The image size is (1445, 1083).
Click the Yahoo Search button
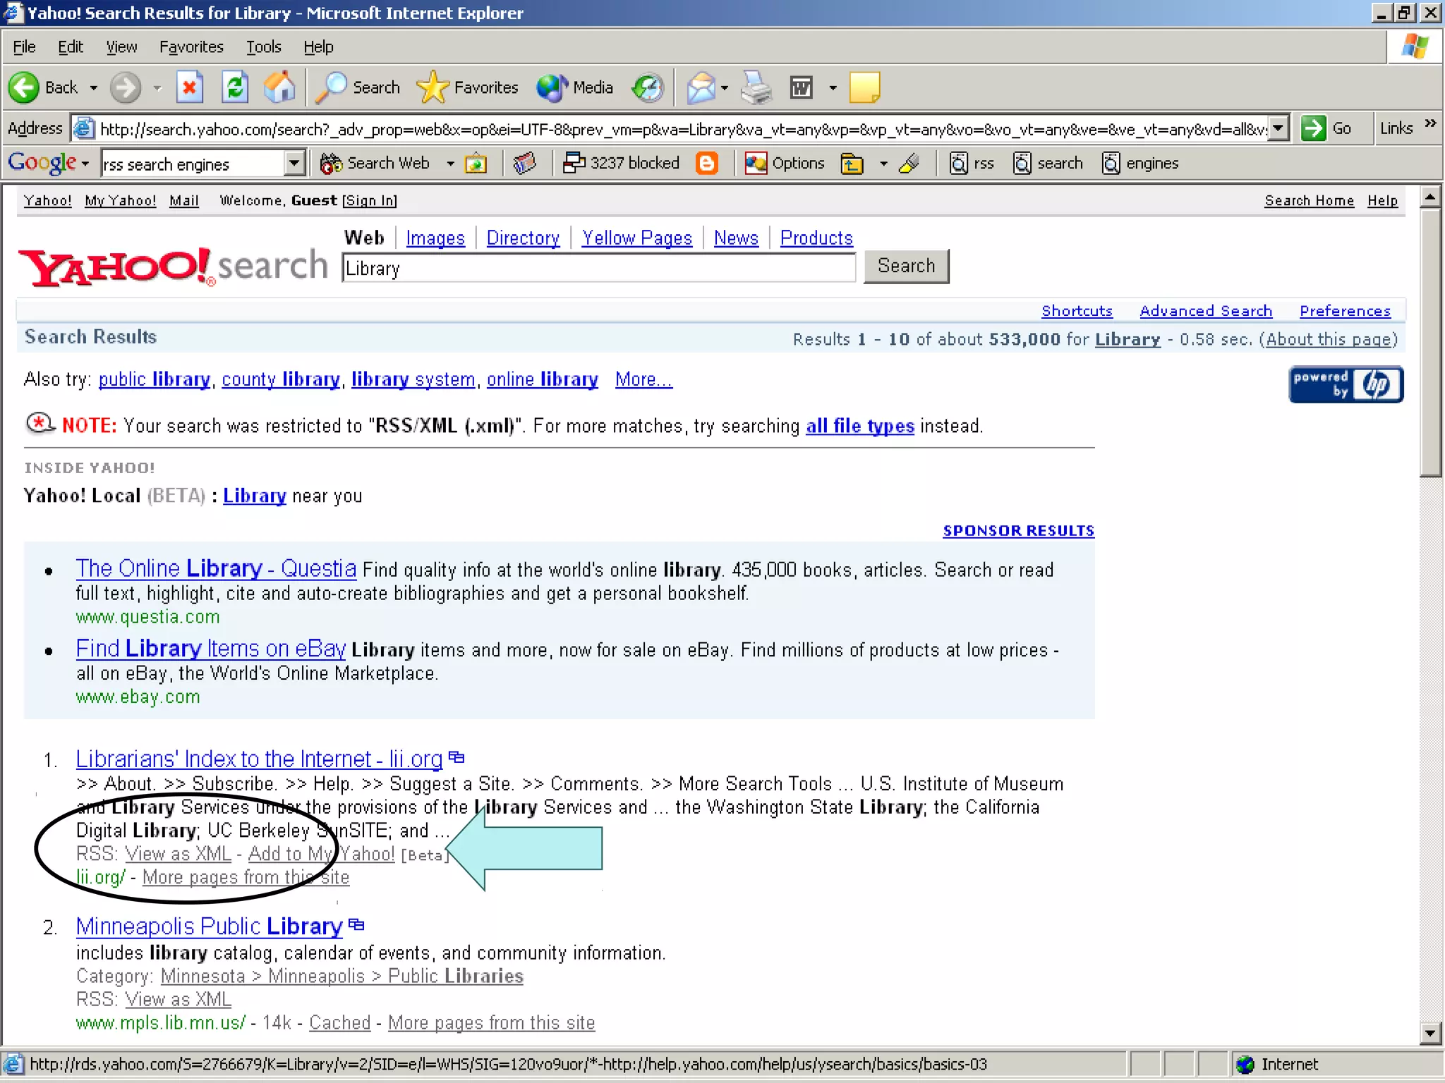pyautogui.click(x=906, y=267)
